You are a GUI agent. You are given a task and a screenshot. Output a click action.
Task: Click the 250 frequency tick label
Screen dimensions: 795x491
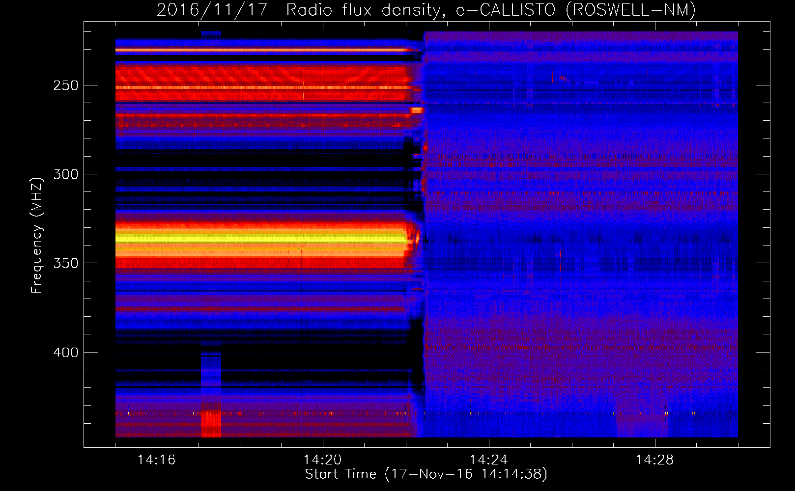click(66, 85)
